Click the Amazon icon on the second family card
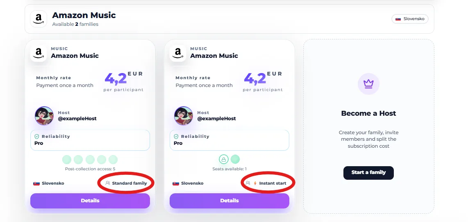Screen dimensions: 468x222 coord(178,53)
